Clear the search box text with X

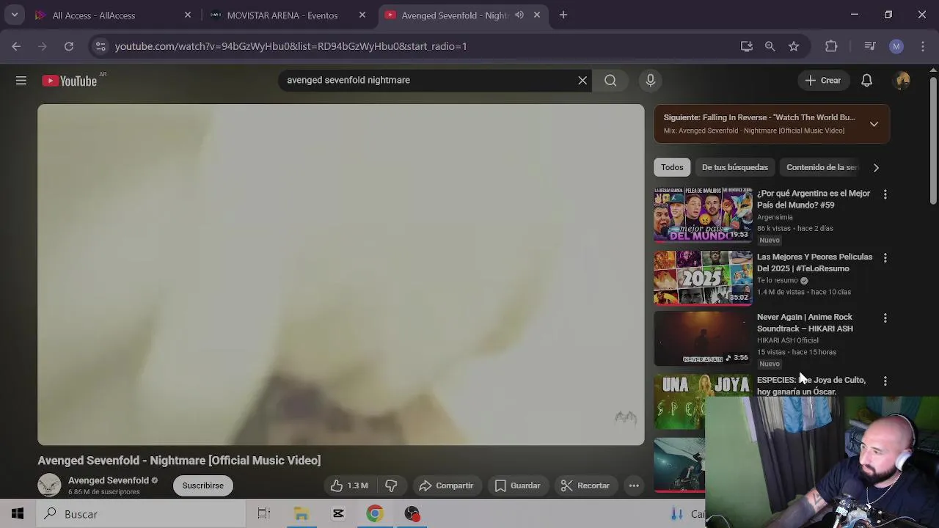582,81
